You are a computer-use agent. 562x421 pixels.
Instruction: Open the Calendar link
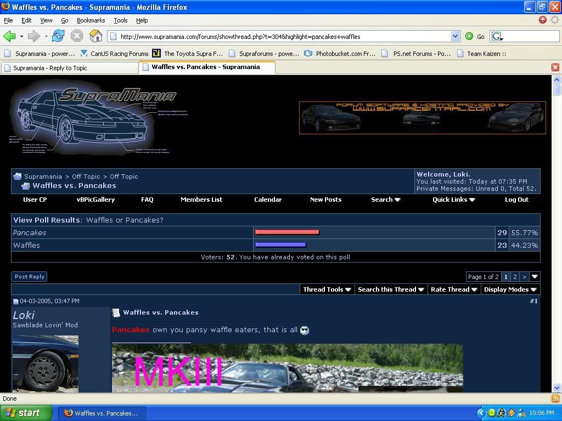click(268, 200)
